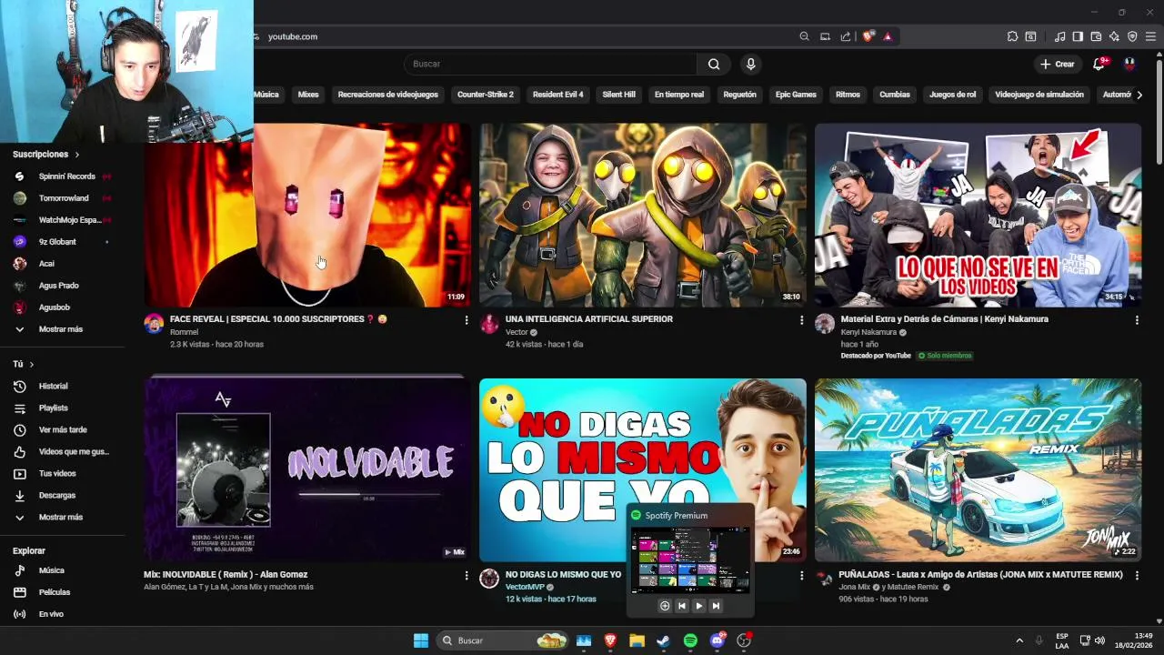Go to previous track in Spotify preview
The image size is (1164, 655).
pyautogui.click(x=682, y=606)
